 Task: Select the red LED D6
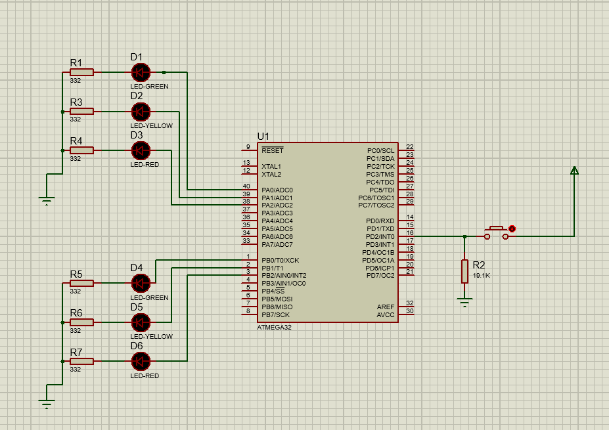click(x=140, y=360)
